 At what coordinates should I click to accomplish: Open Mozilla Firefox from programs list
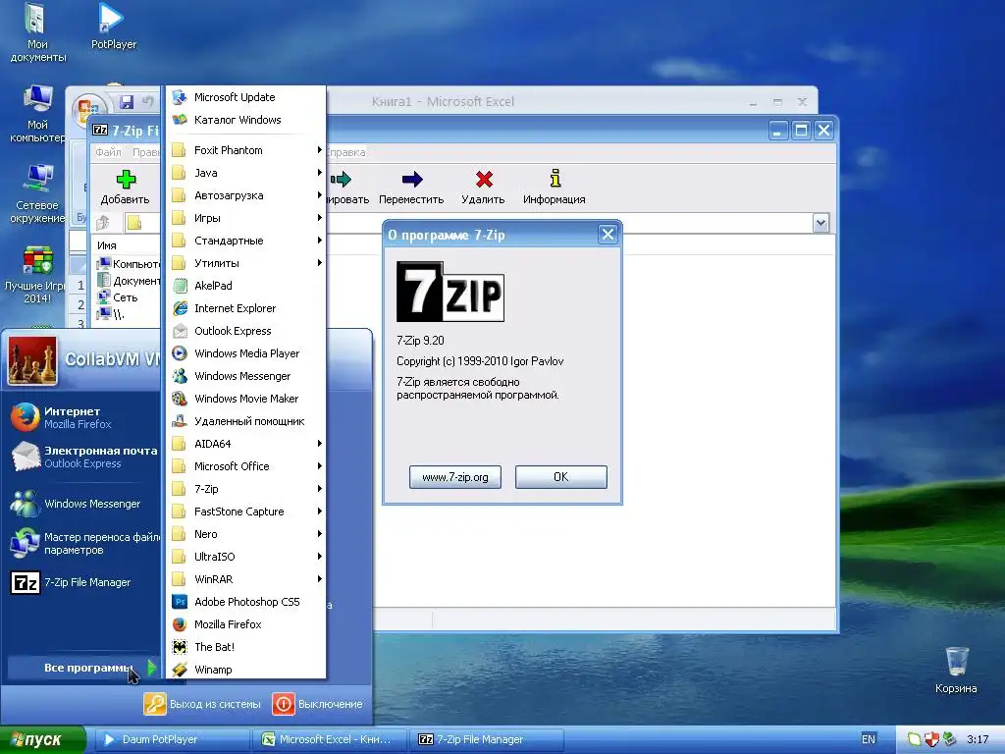pyautogui.click(x=246, y=624)
